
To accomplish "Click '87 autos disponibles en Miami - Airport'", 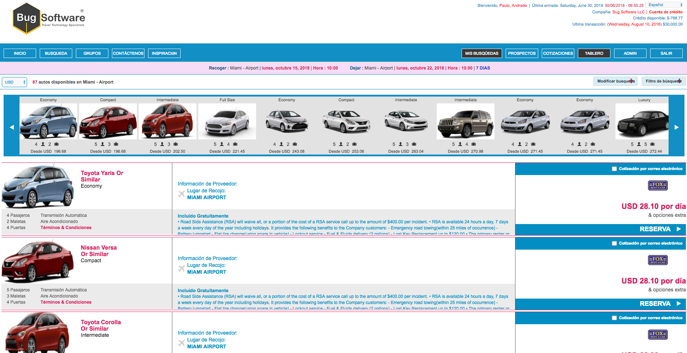I will coord(73,82).
